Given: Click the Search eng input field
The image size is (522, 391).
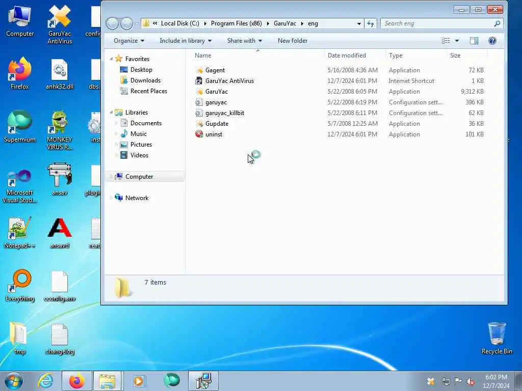Looking at the screenshot, I should coord(441,23).
